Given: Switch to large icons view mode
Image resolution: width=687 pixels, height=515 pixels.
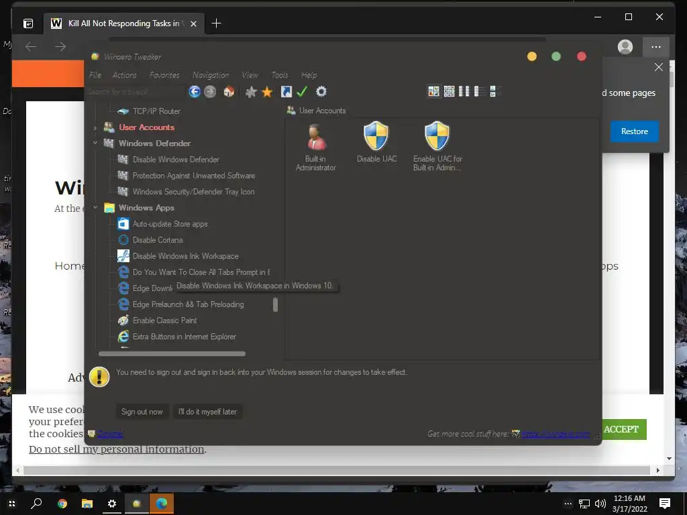Looking at the screenshot, I should [433, 91].
